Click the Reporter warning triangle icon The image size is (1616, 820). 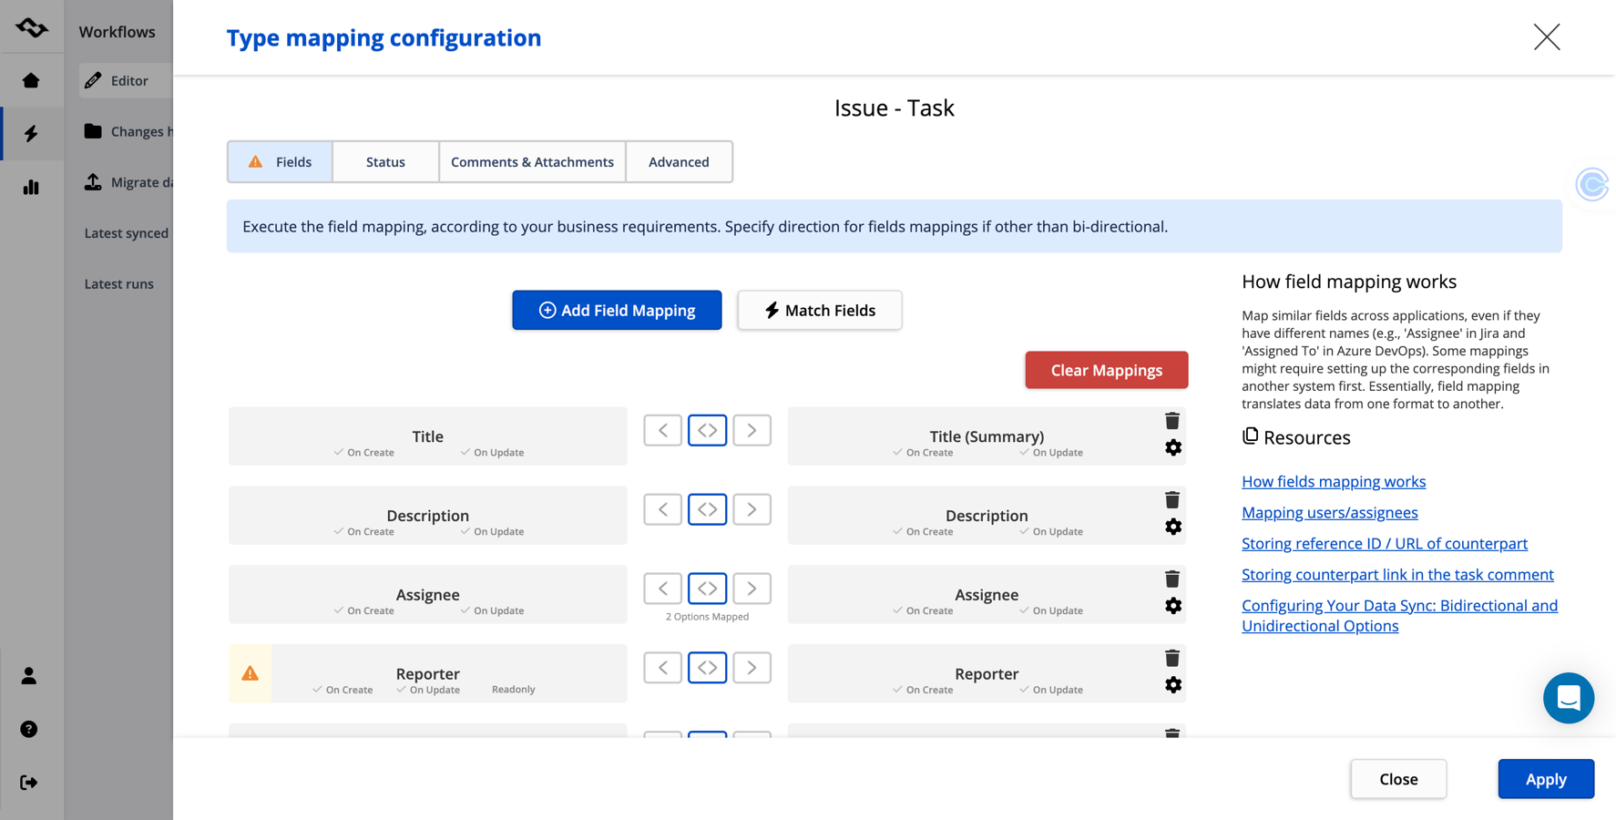point(250,673)
